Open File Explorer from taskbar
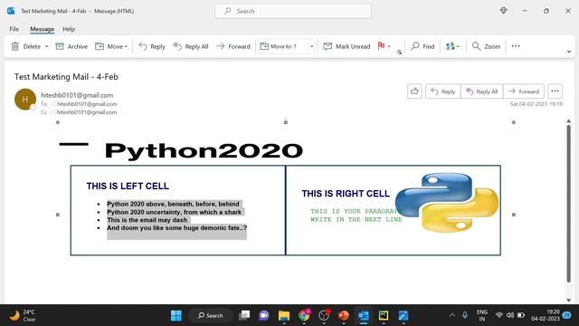 (283, 315)
